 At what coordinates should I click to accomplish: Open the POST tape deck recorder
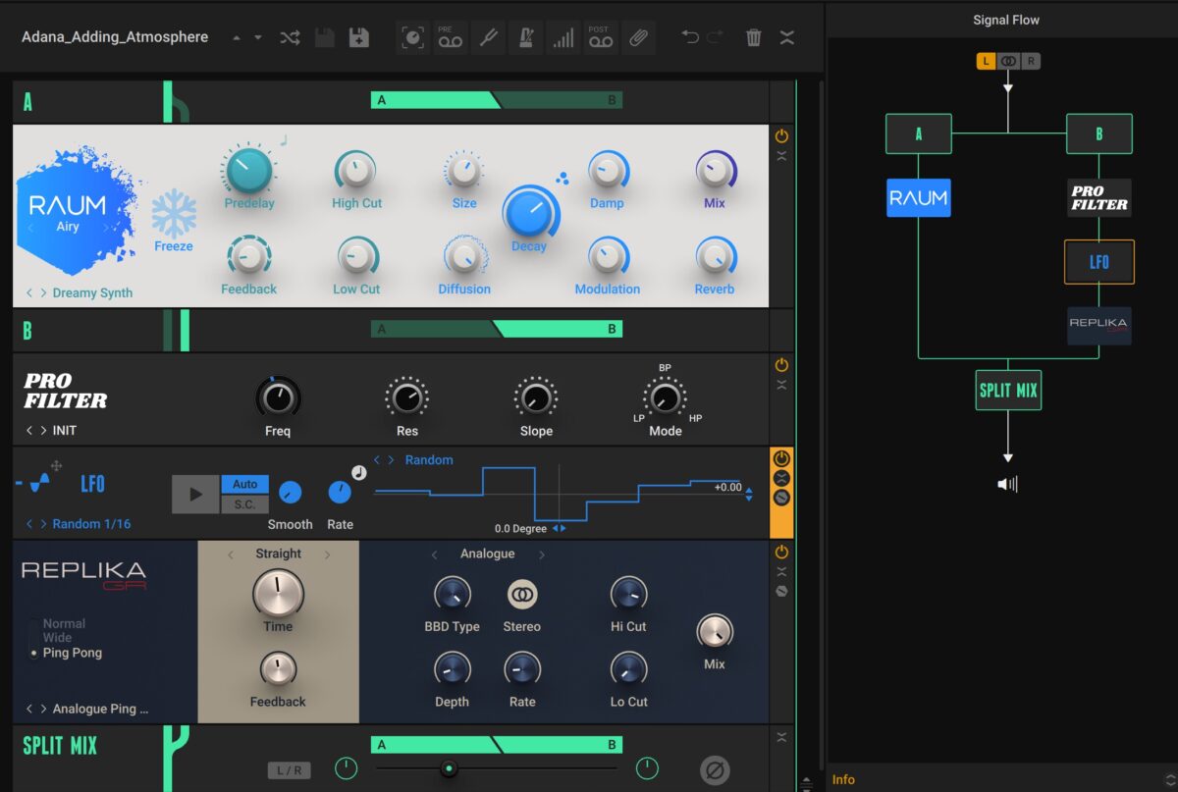pos(600,38)
